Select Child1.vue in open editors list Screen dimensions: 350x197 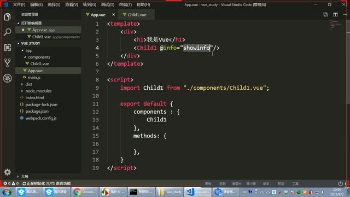[48, 37]
